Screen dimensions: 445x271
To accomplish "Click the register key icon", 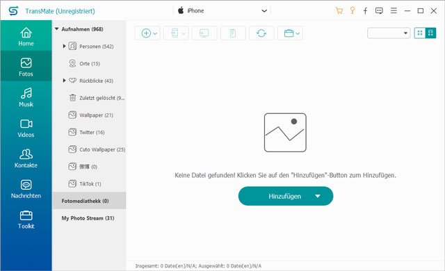I will tap(353, 11).
